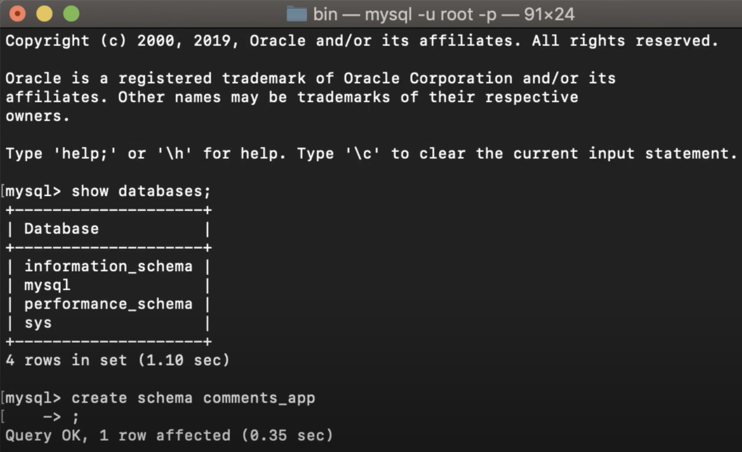Click the 'information_schema' database name
Viewport: 742px width, 452px height.
point(108,266)
